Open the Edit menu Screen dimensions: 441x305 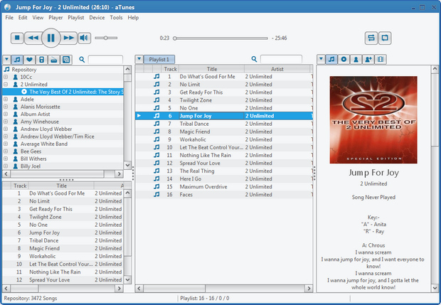click(x=23, y=18)
